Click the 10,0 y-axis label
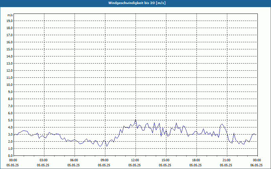Image resolution: width=271 pixels, height=169 pixels. coord(9,85)
